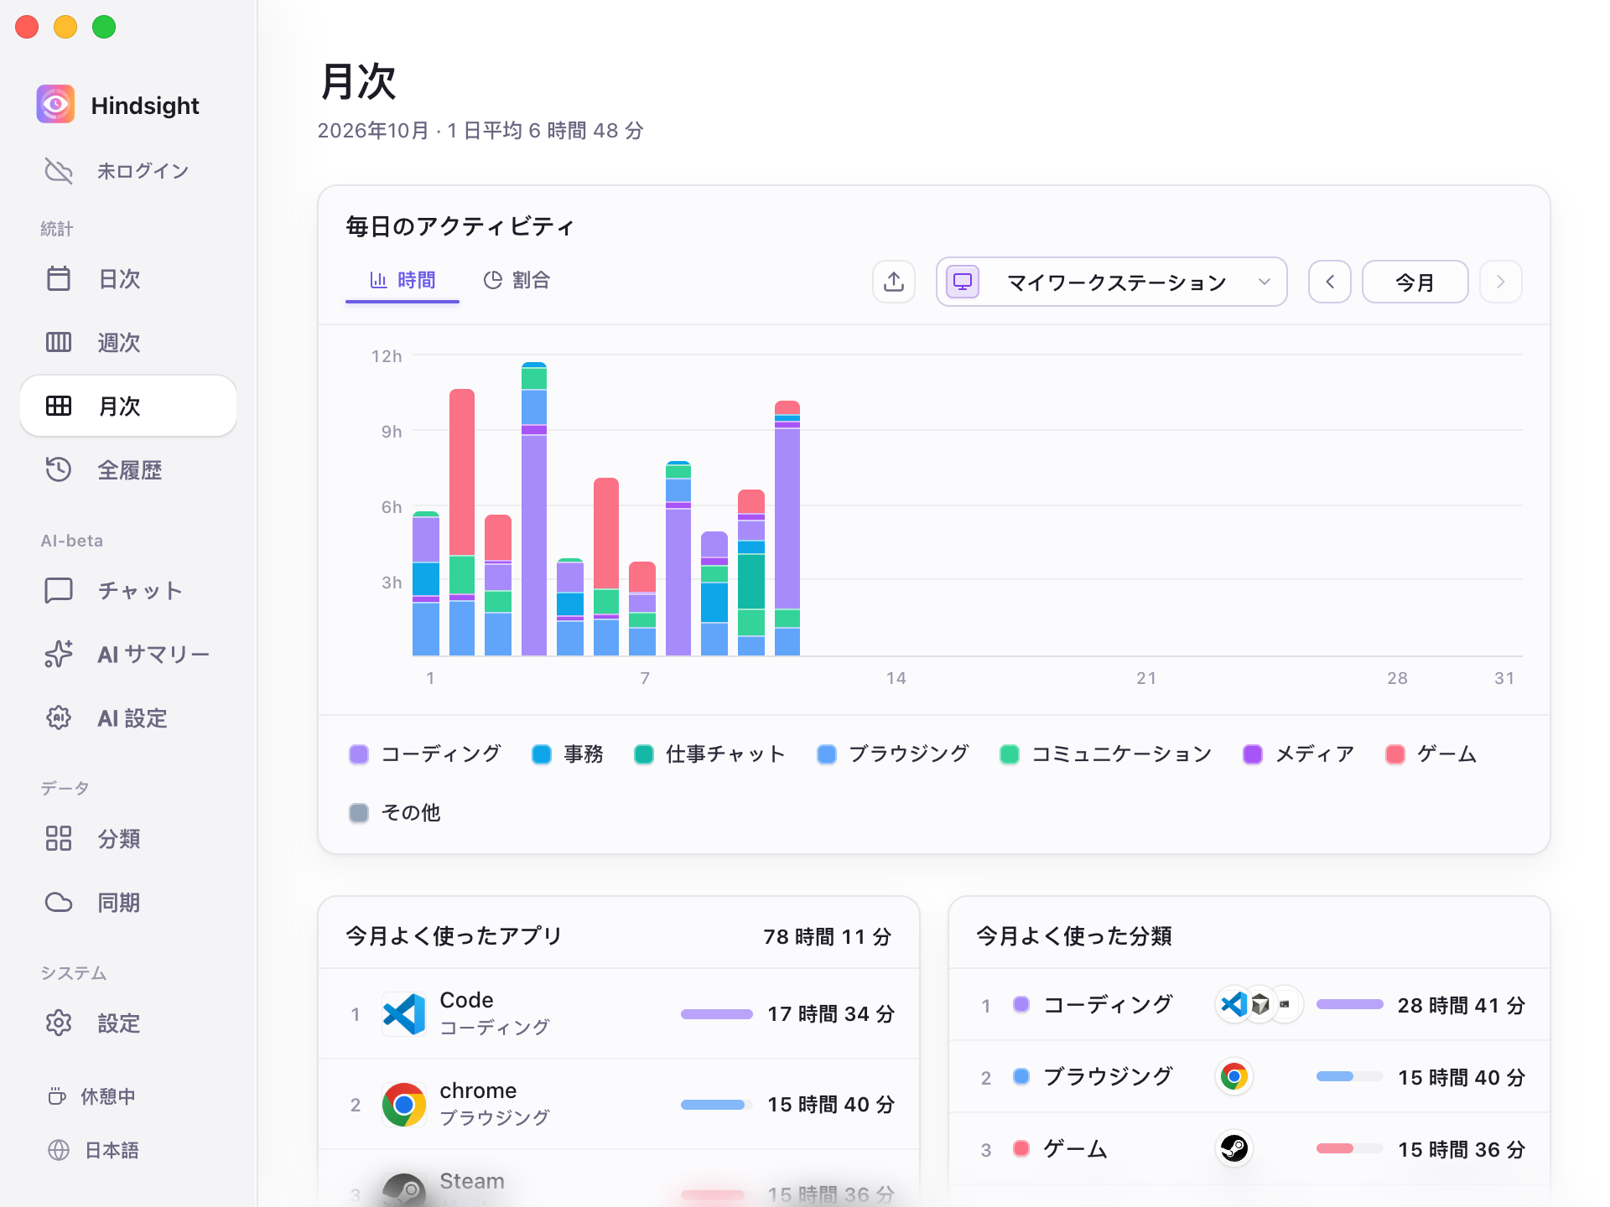Open マイワークステーション device dropdown

click(x=1111, y=282)
